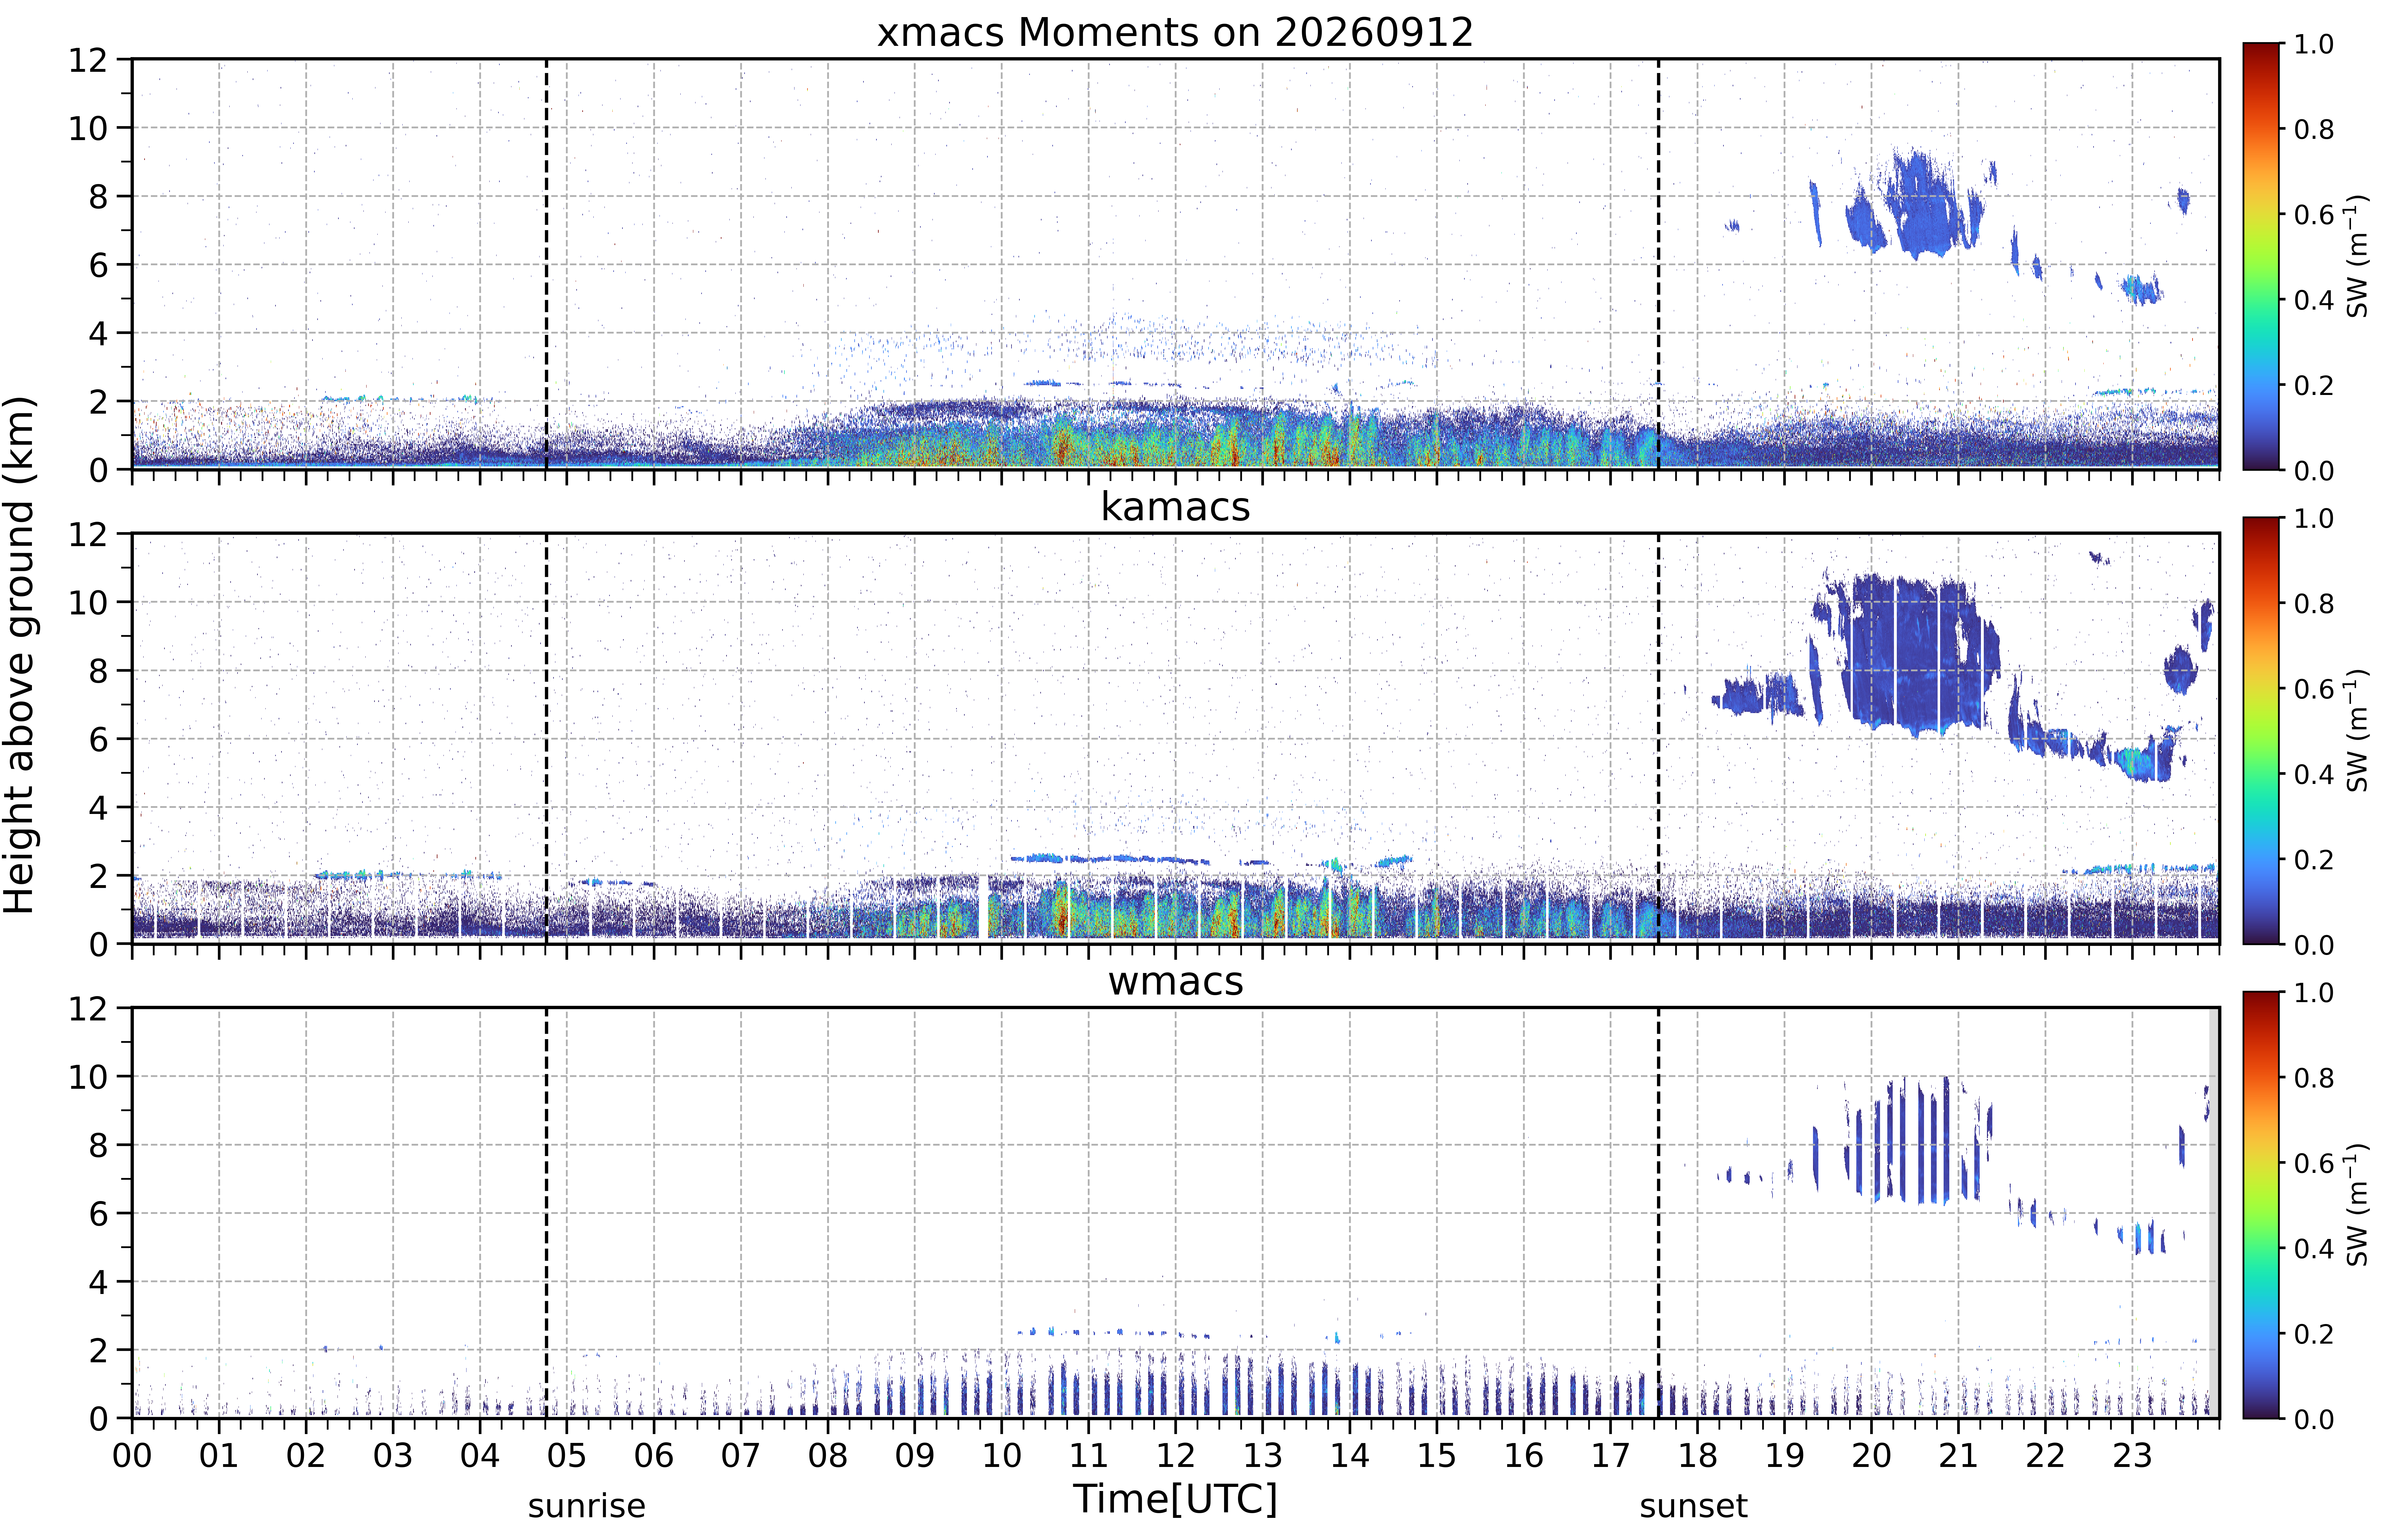This screenshot has width=2388, height=1540.
Task: Click the sunrise label below time axis
Action: 587,1505
